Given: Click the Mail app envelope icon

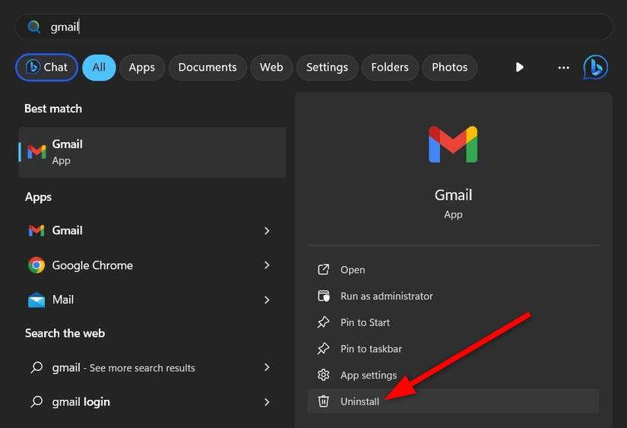Looking at the screenshot, I should click(36, 300).
